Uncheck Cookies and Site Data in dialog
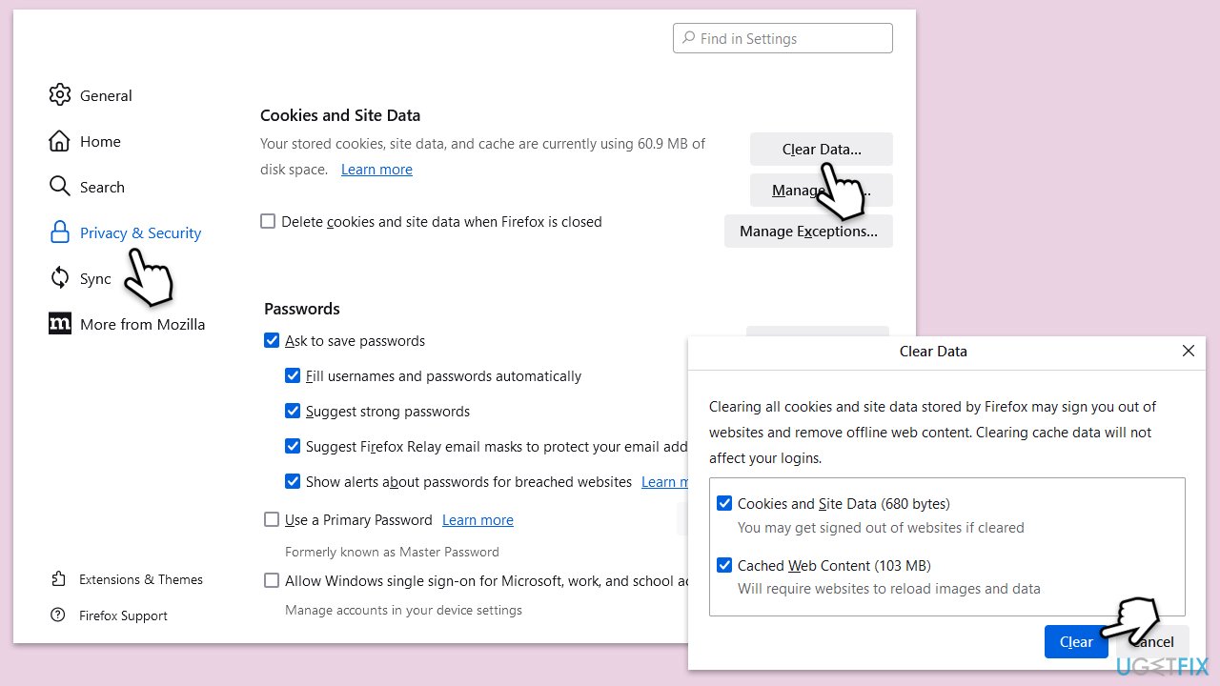1220x686 pixels. coord(724,503)
